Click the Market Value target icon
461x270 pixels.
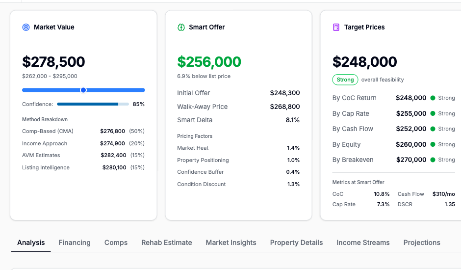pos(26,27)
